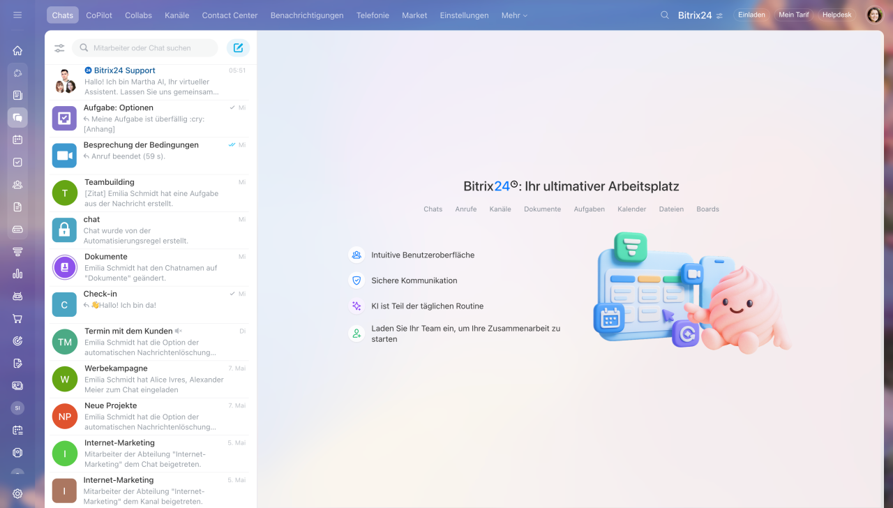This screenshot has height=508, width=893.
Task: Click the Besprechung video camera avatar
Action: click(65, 156)
